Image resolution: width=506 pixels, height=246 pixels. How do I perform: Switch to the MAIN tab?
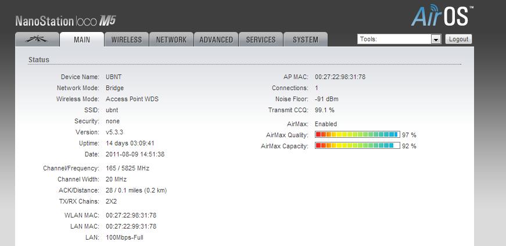tap(82, 40)
